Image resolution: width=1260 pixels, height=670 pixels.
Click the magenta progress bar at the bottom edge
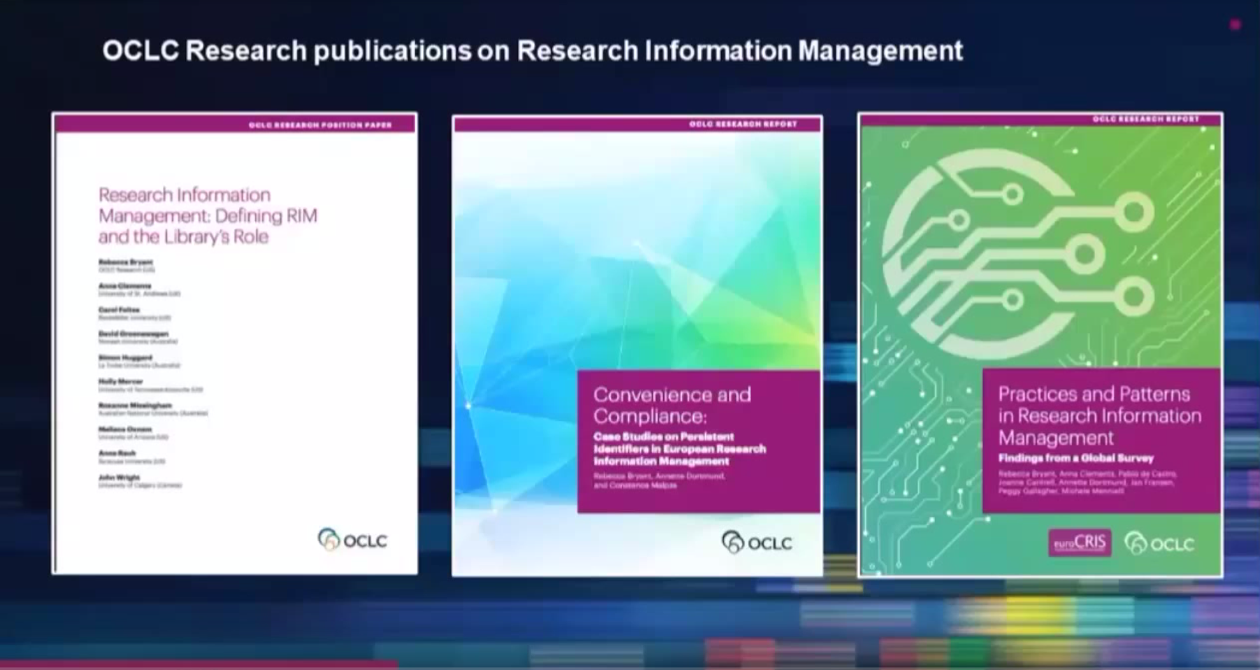[x=199, y=665]
